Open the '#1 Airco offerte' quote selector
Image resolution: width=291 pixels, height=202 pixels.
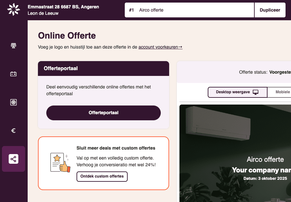click(x=189, y=10)
